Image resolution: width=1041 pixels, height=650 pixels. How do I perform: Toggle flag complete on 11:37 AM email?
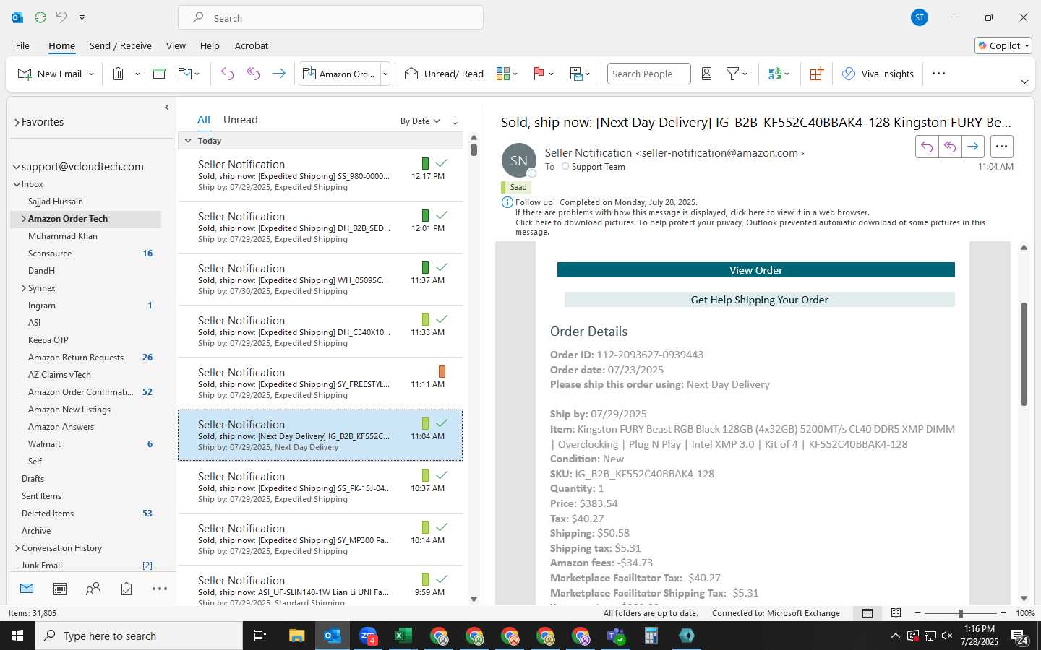point(442,267)
